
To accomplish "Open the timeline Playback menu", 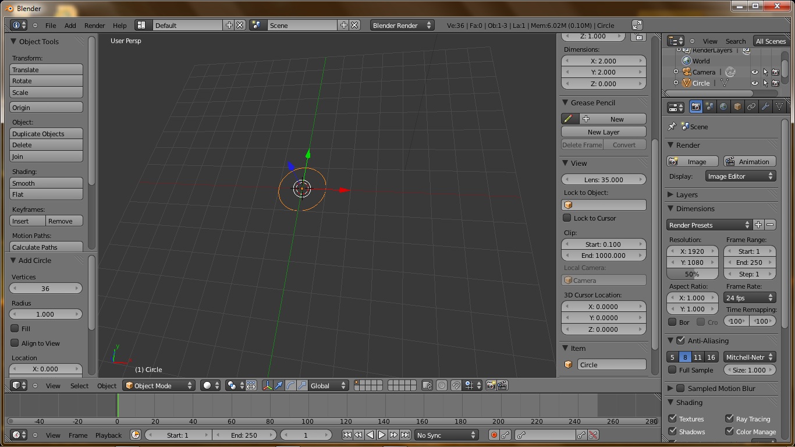I will 108,435.
